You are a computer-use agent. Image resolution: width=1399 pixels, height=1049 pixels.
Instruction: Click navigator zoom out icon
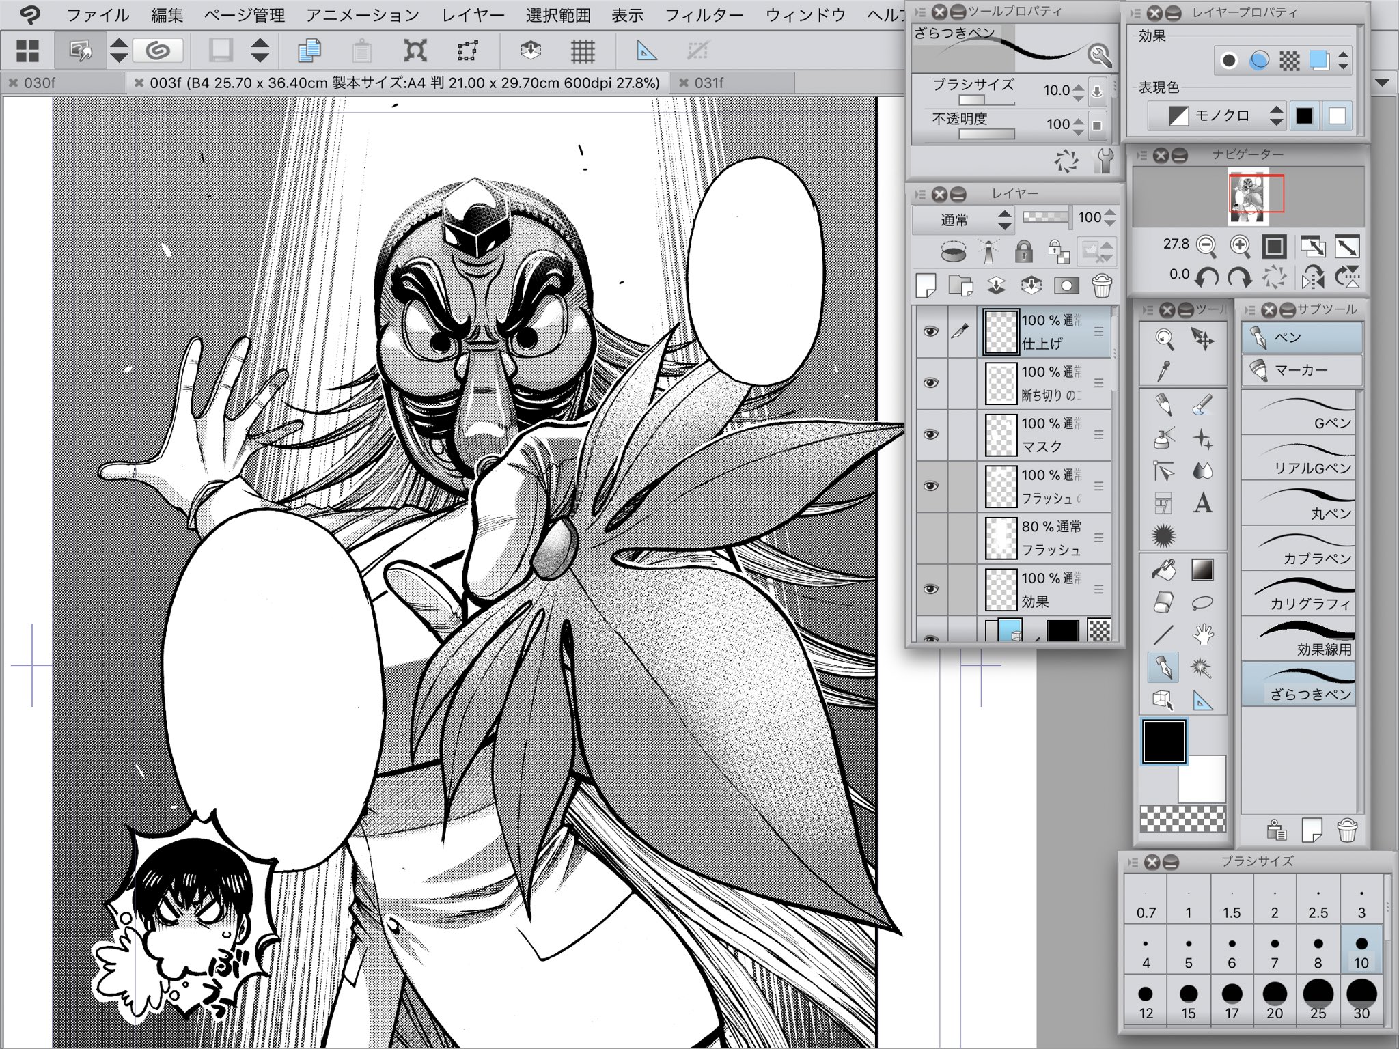[x=1206, y=246]
